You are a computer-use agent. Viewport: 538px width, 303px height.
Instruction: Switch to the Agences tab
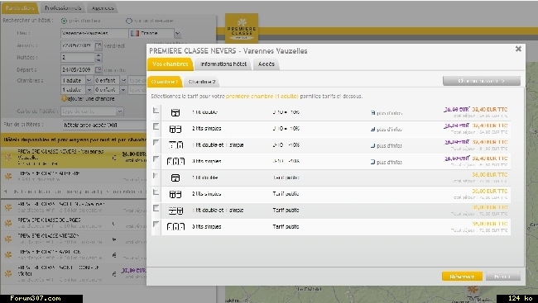tap(103, 8)
